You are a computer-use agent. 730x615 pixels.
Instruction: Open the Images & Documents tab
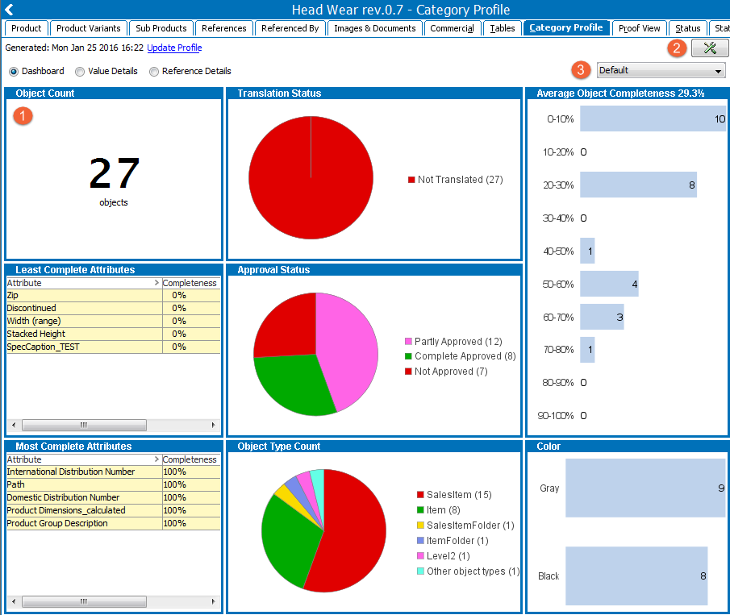[x=375, y=28]
